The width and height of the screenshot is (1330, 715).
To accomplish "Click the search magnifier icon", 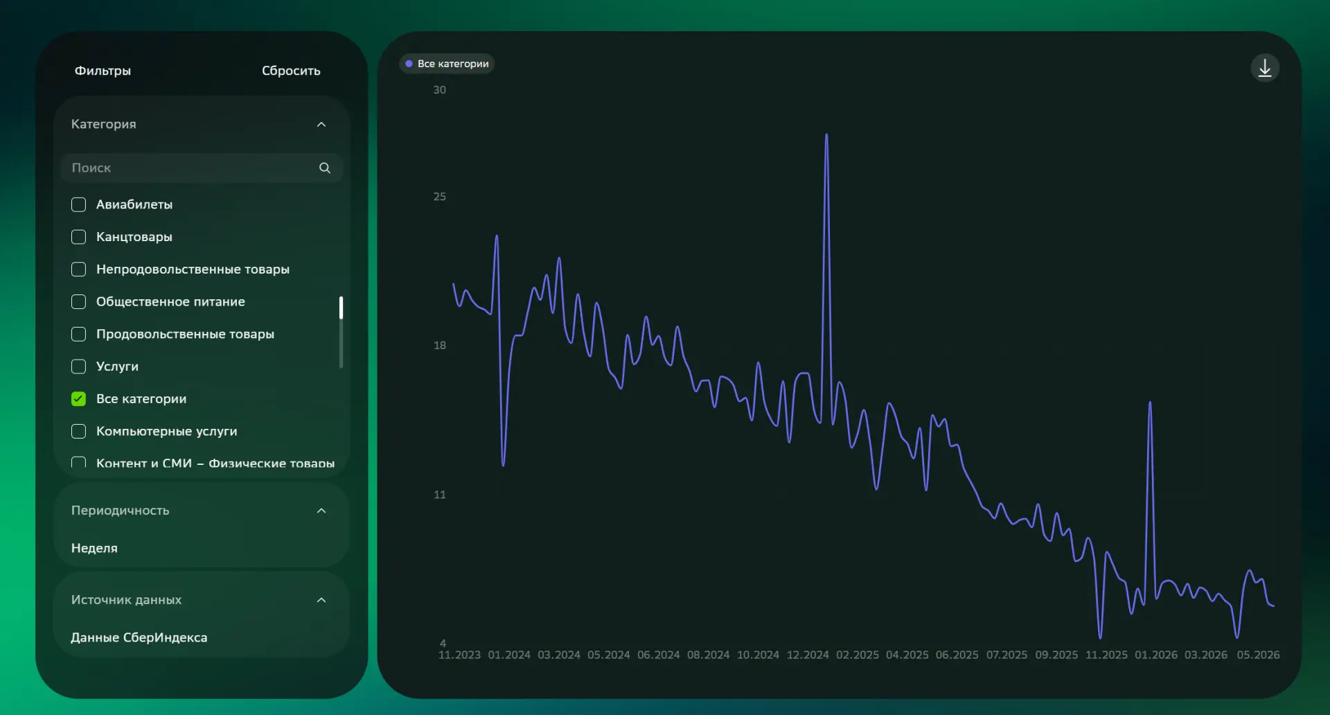I will (x=325, y=168).
